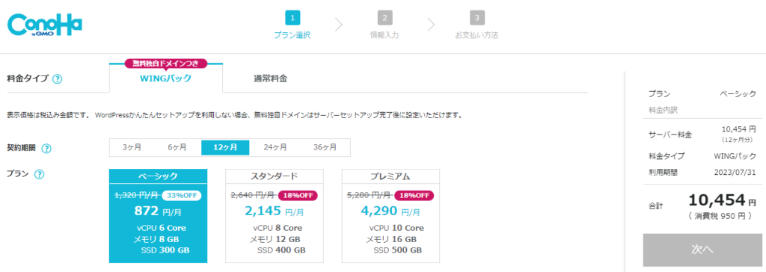The height and width of the screenshot is (272, 766).
Task: Open the プラン help question icon
Action: click(x=40, y=174)
